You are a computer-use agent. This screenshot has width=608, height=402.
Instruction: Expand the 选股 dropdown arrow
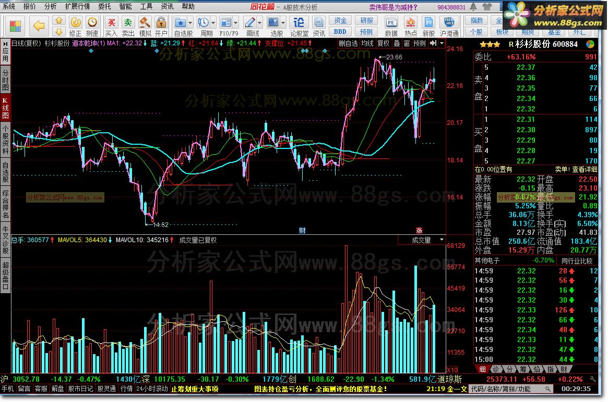tap(283, 23)
